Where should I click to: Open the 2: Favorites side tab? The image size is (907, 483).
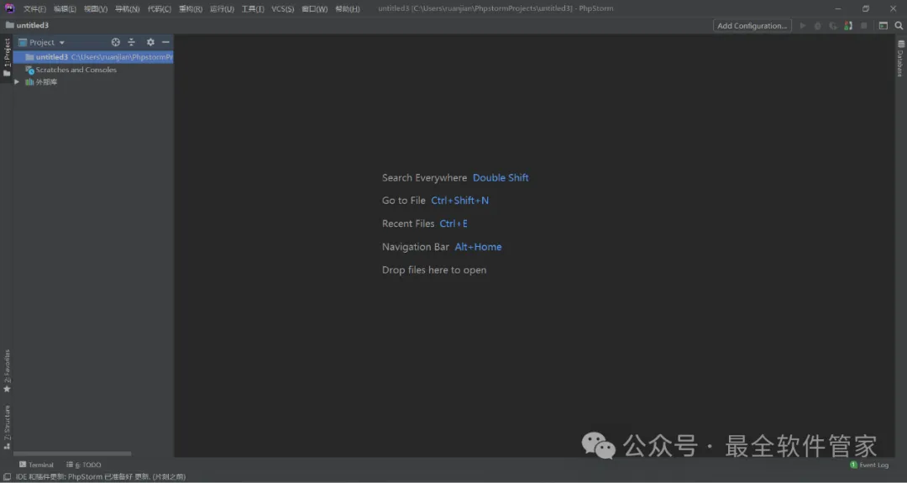pyautogui.click(x=7, y=370)
